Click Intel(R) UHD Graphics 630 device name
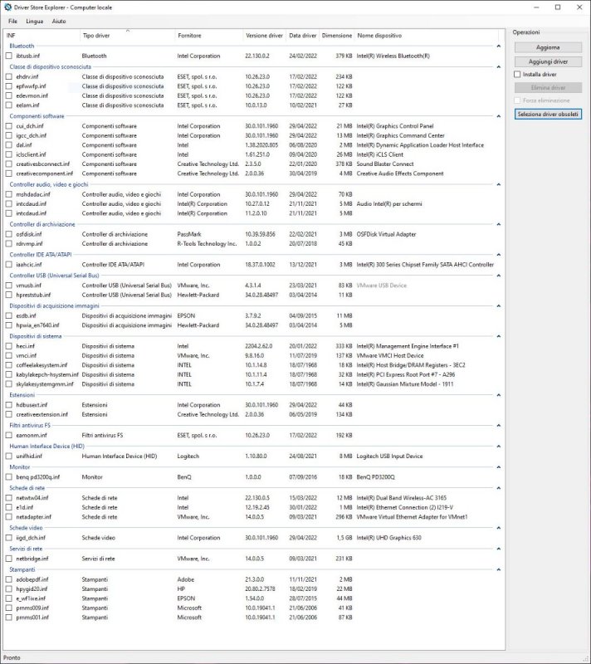Image resolution: width=591 pixels, height=664 pixels. (388, 538)
